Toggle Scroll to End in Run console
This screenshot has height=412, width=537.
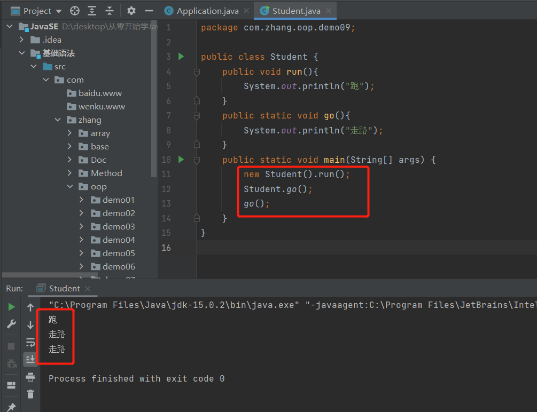point(30,359)
